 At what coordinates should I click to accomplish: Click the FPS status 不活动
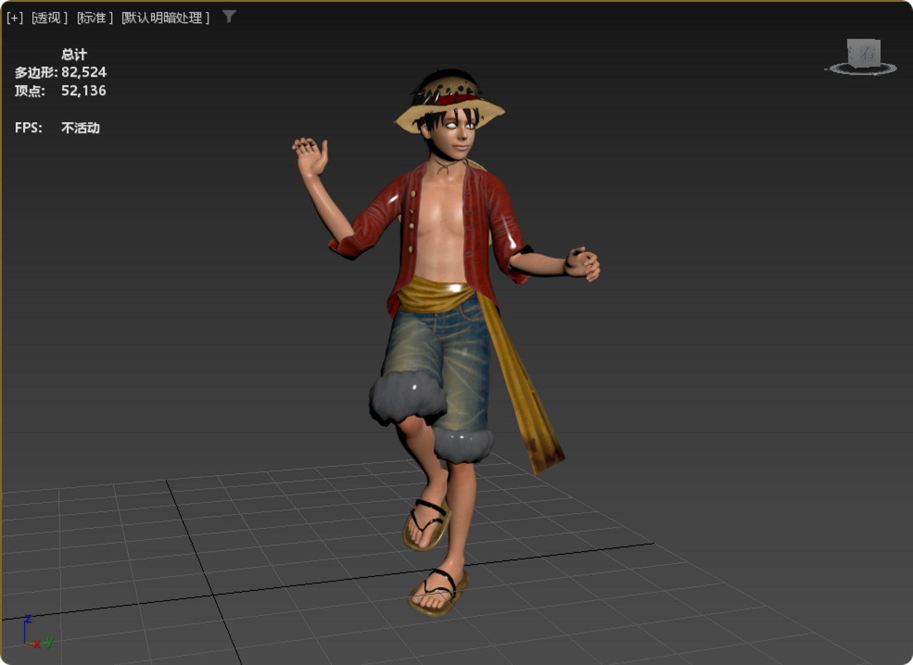tap(81, 128)
